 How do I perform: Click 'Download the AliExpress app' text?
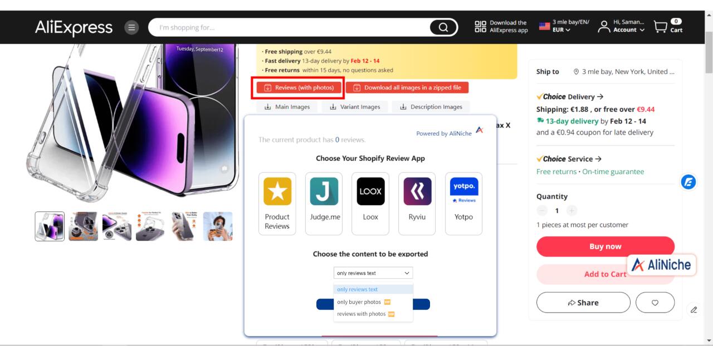tap(509, 27)
